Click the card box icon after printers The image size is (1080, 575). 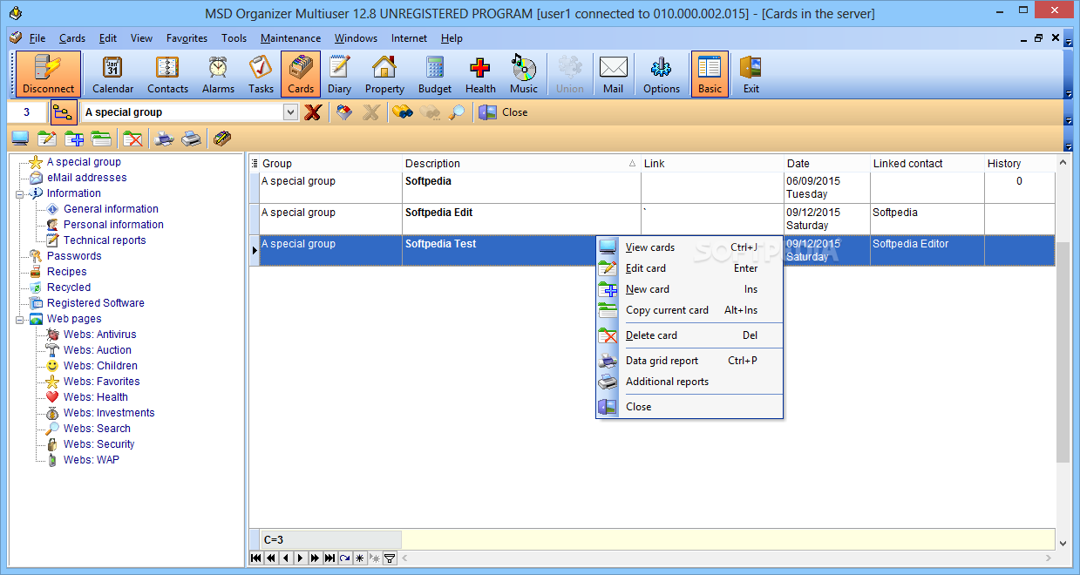coord(222,139)
